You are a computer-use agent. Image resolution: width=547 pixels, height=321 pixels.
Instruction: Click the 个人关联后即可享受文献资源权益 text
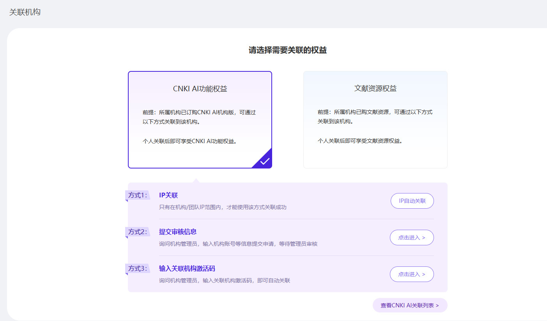(x=360, y=141)
